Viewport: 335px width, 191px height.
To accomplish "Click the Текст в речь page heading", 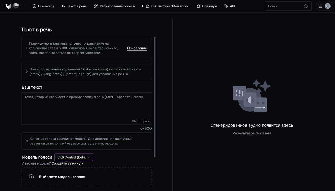I will point(36,30).
